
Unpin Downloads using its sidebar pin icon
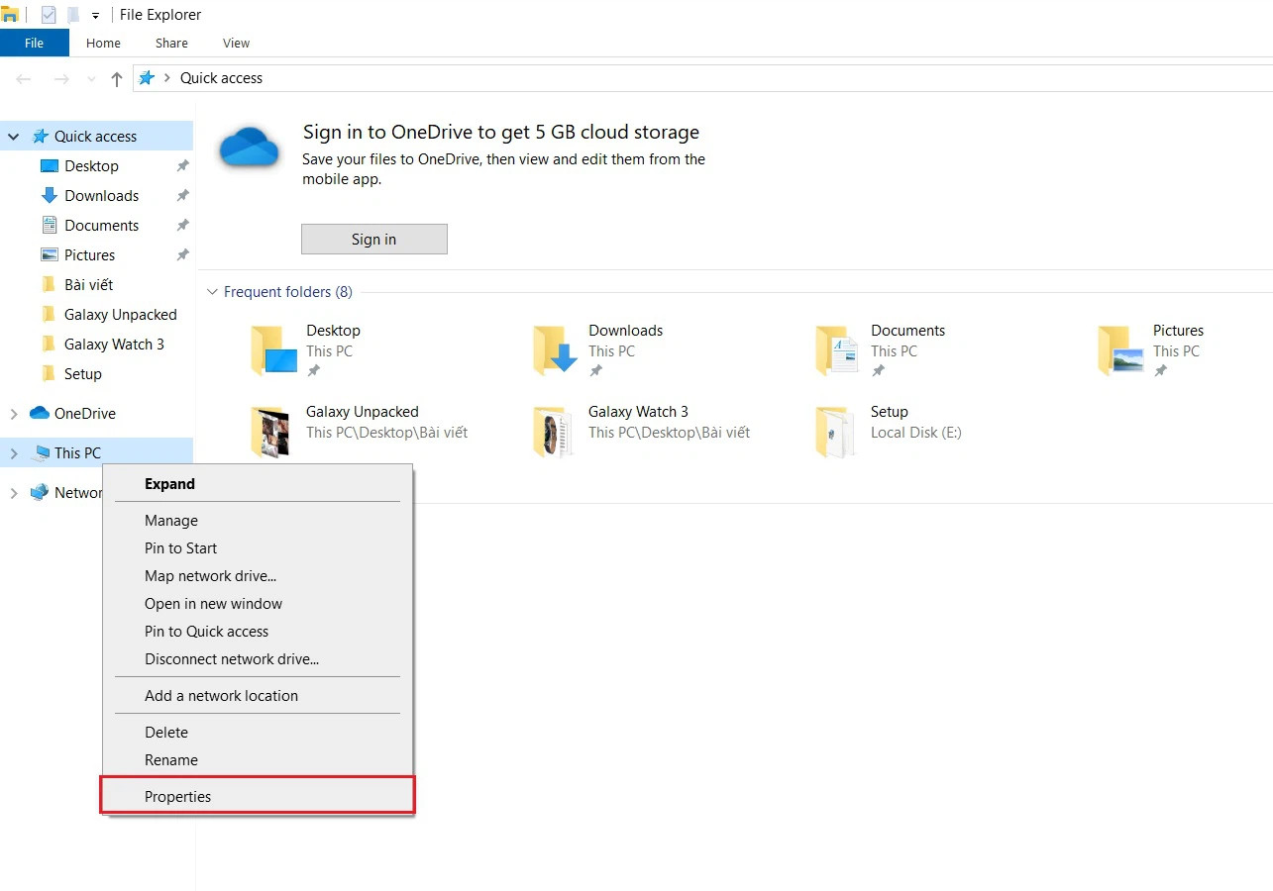(x=182, y=196)
